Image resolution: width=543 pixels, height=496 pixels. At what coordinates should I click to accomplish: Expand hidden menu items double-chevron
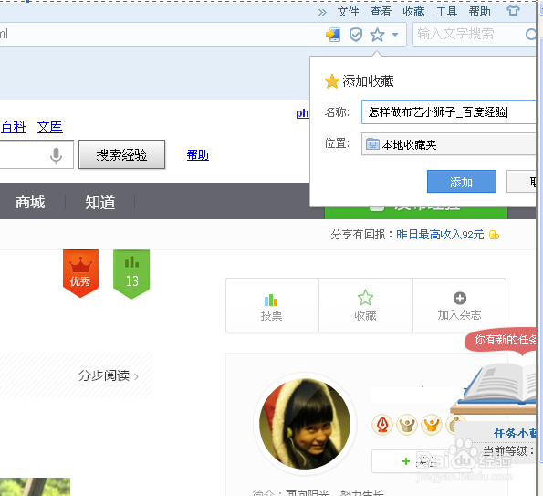click(322, 13)
